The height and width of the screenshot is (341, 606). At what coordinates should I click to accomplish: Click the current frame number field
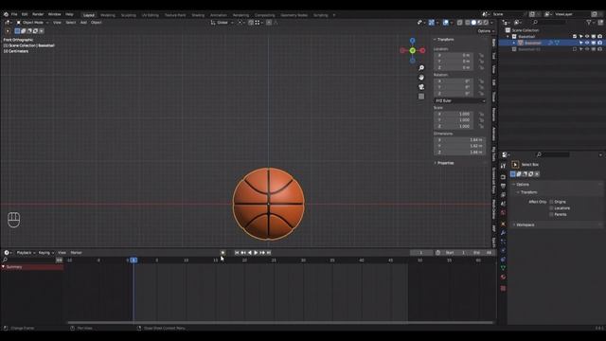coord(421,253)
